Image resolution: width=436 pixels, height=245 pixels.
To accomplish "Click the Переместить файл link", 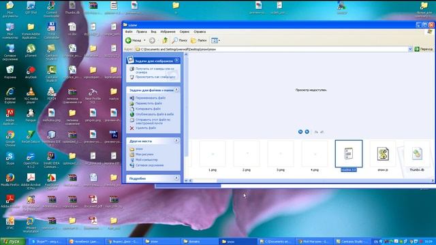I will [x=149, y=103].
